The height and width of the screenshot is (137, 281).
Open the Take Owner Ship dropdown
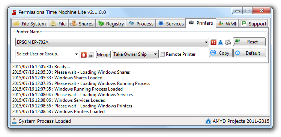click(135, 54)
